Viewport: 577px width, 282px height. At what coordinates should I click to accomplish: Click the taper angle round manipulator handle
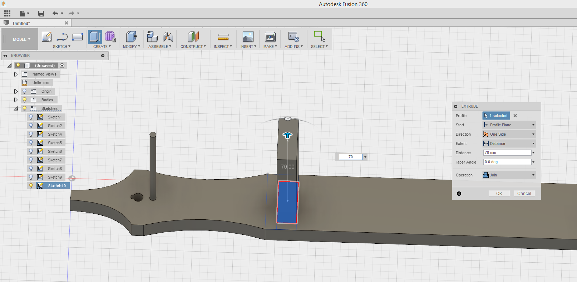287,119
